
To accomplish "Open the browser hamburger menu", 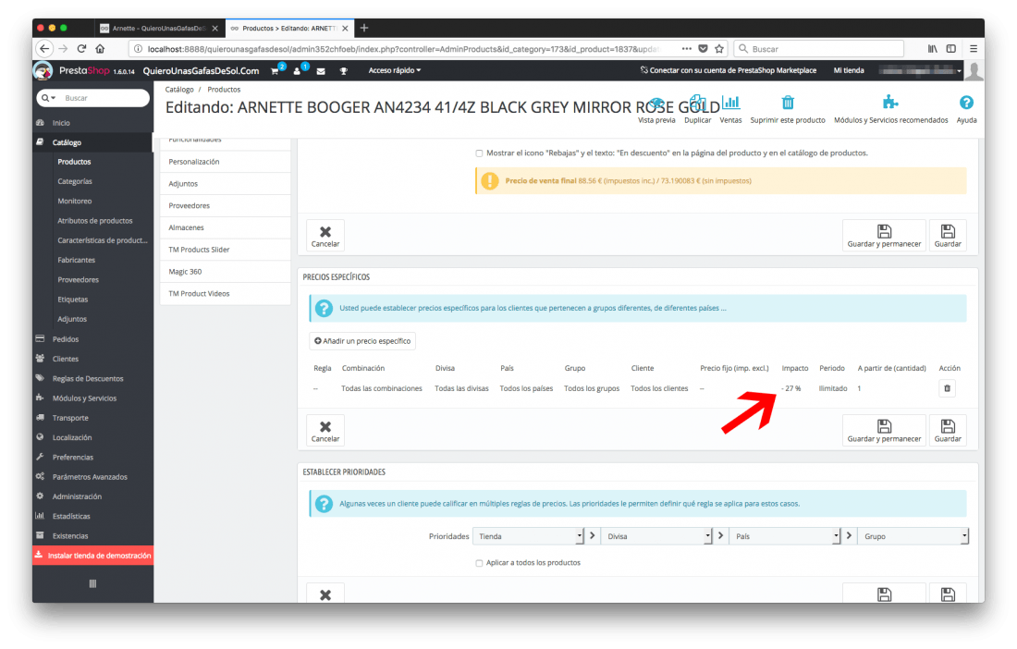I will click(974, 49).
